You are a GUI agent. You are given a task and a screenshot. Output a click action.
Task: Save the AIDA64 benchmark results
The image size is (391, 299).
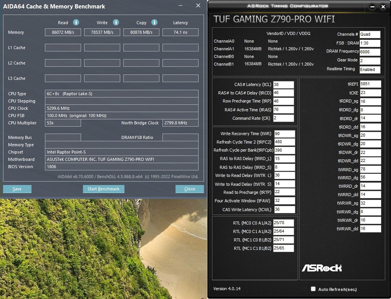coord(17,189)
